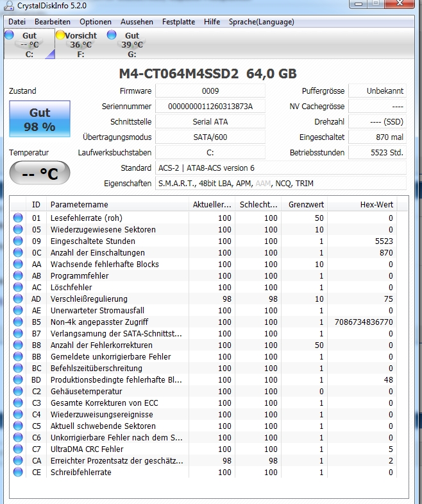Click the Aktueller column header
Image resolution: width=422 pixels, height=504 pixels.
pos(212,204)
